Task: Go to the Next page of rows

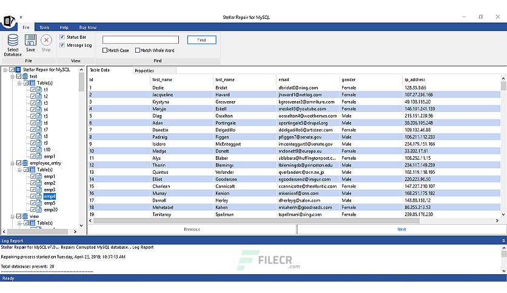Action: pyautogui.click(x=401, y=229)
